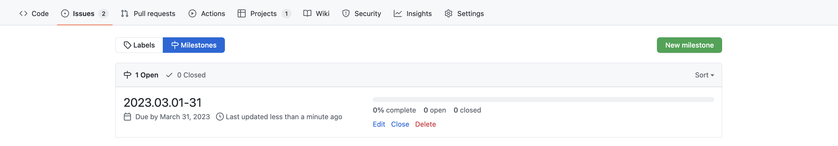Click the Wiki book icon
The width and height of the screenshot is (838, 146).
coord(307,13)
